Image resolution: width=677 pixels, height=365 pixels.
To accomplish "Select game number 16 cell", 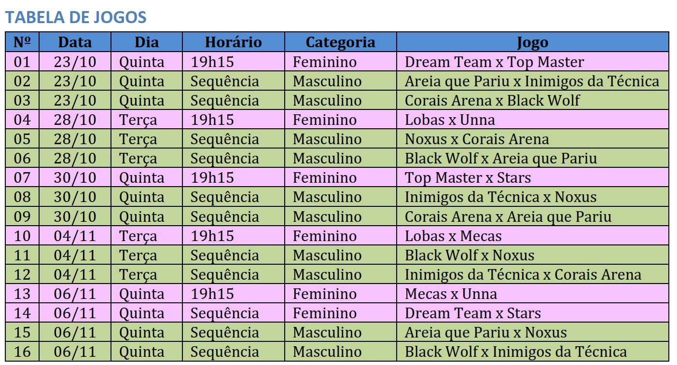I will tap(22, 351).
